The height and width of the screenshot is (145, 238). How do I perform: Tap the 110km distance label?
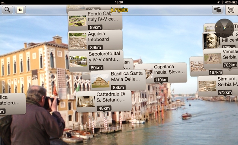tap(161, 80)
